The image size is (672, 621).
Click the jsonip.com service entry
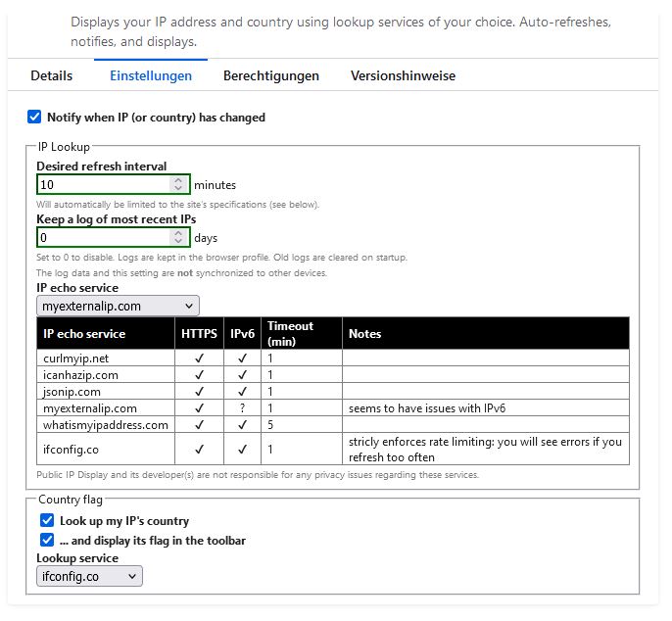tap(72, 392)
